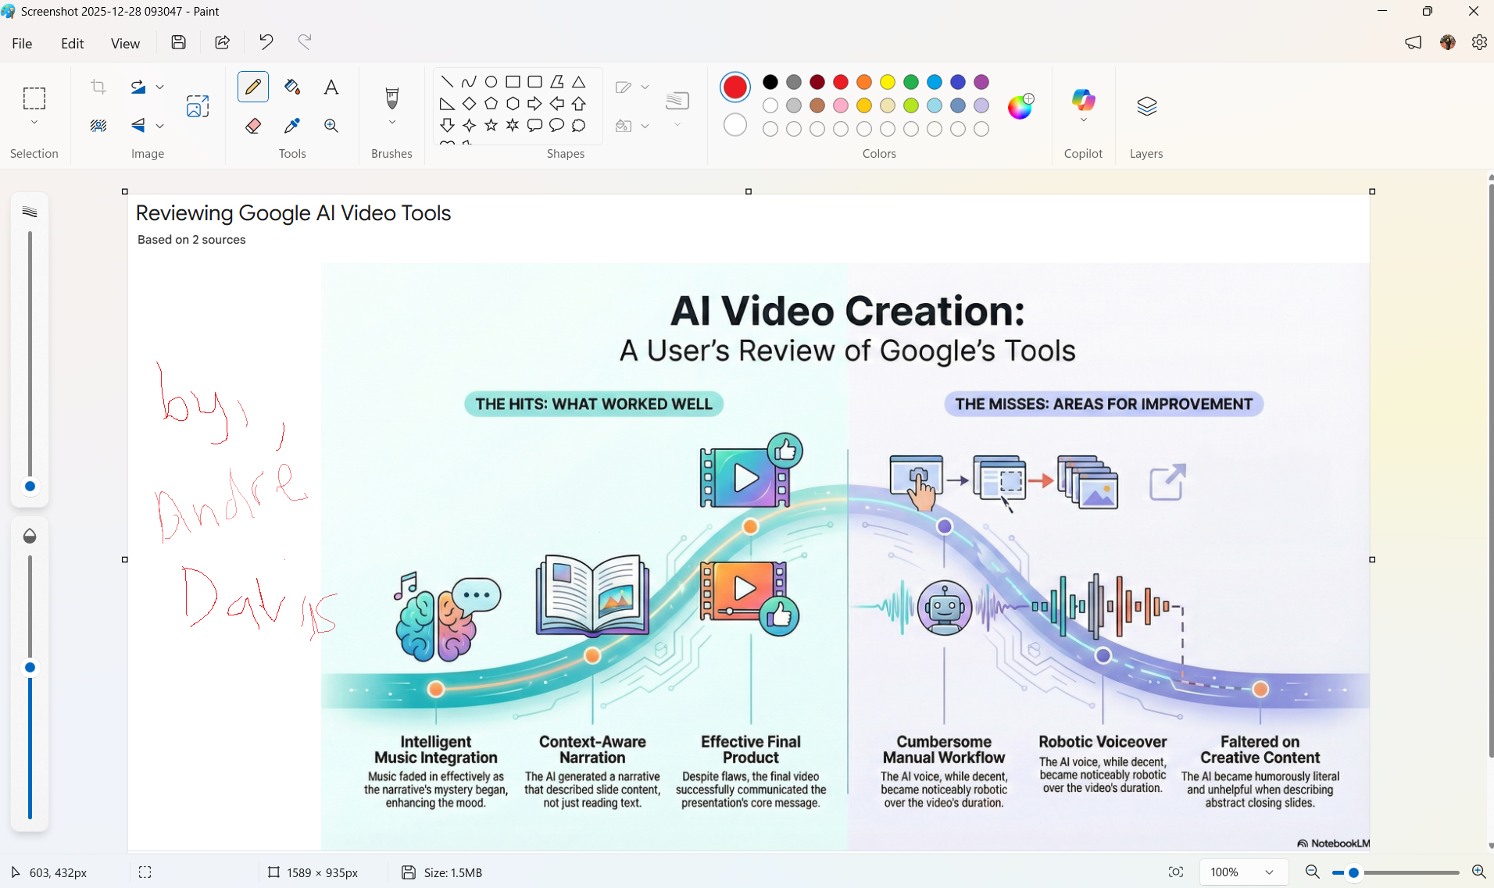Click the Size: 1.5MB status text

tap(453, 872)
